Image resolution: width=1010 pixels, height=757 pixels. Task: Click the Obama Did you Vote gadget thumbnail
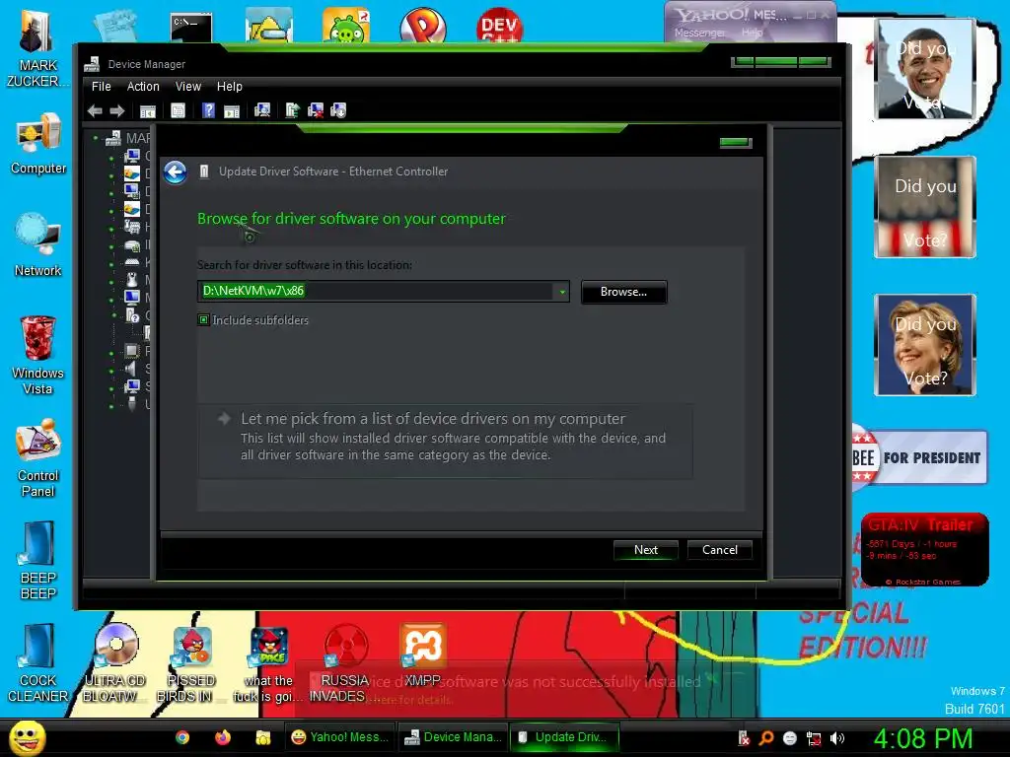pyautogui.click(x=925, y=69)
